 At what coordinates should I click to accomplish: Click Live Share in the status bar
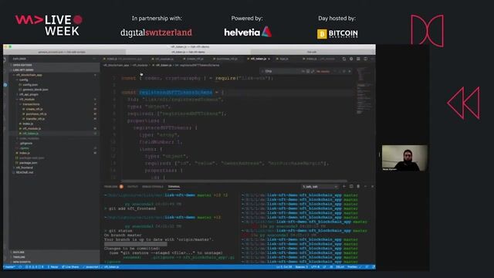tap(70, 267)
